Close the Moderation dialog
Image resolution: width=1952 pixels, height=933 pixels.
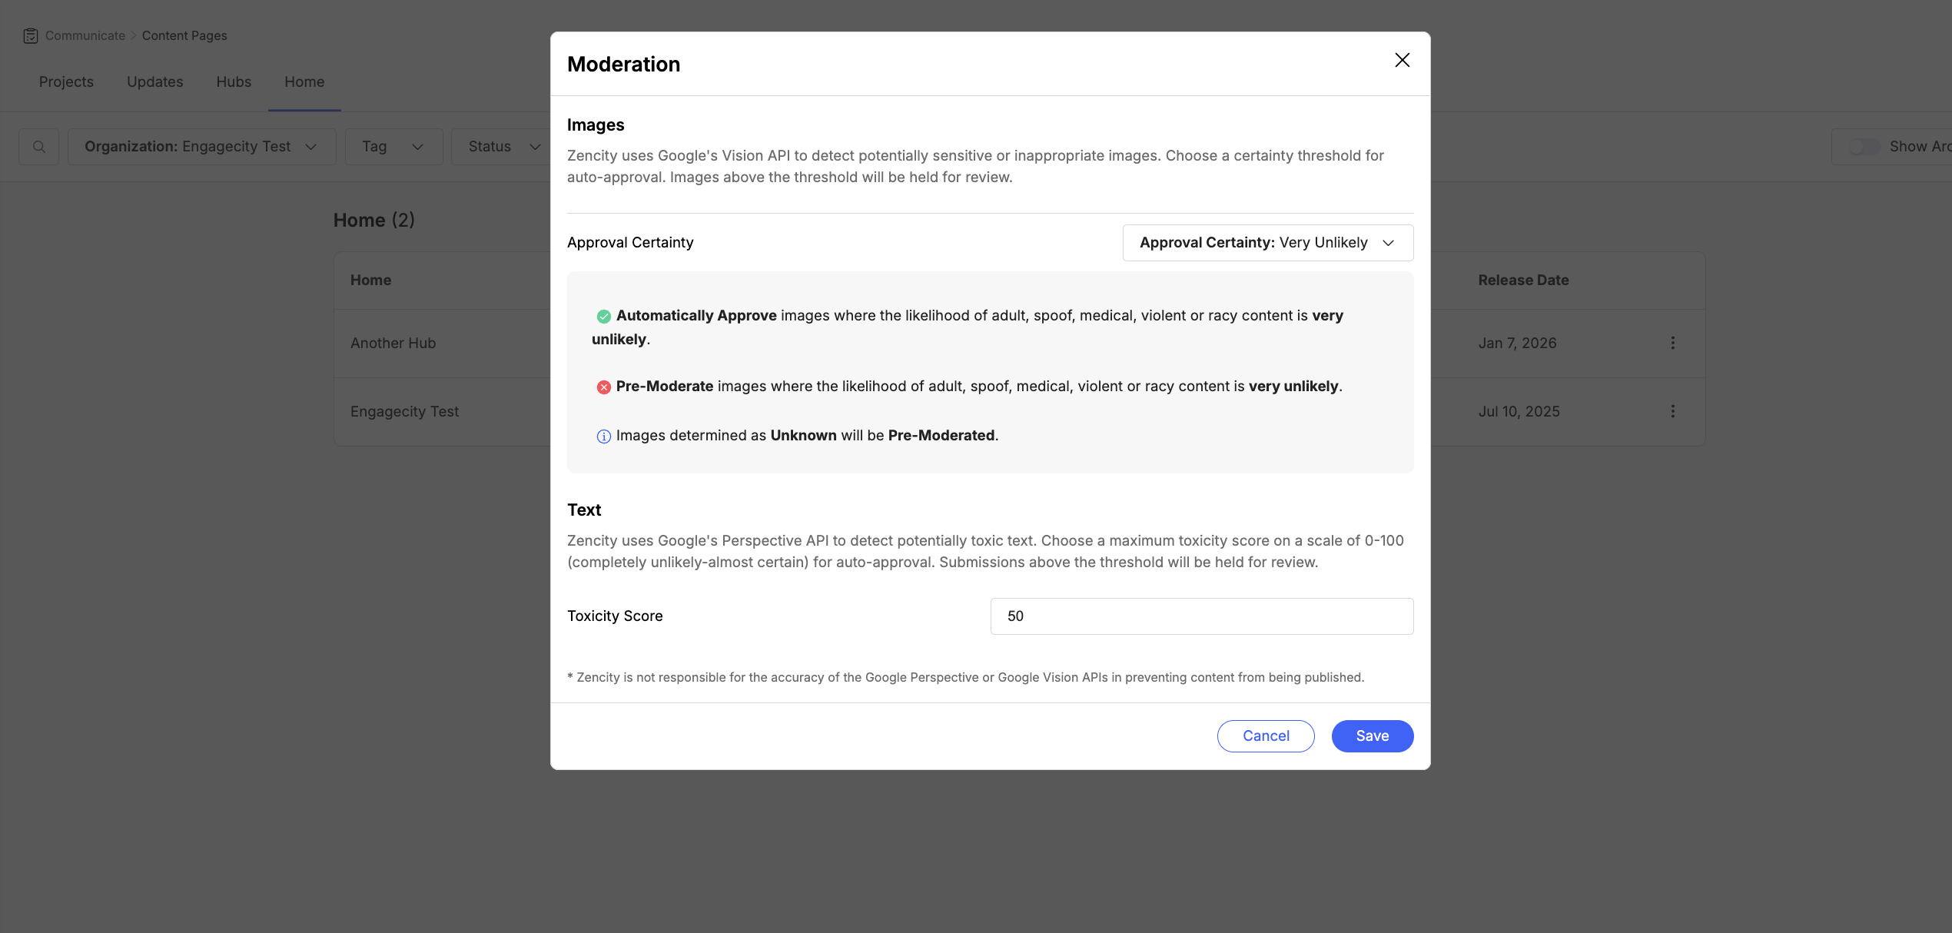[x=1402, y=60]
